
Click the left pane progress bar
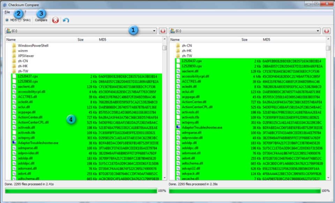[x=81, y=191]
